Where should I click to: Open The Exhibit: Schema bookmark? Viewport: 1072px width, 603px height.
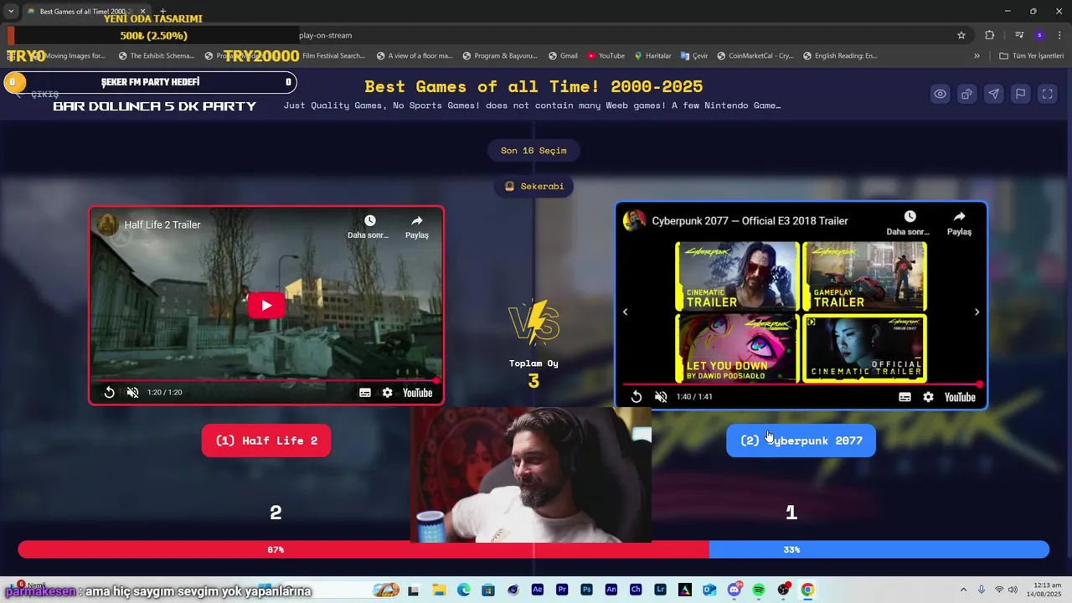coord(156,56)
